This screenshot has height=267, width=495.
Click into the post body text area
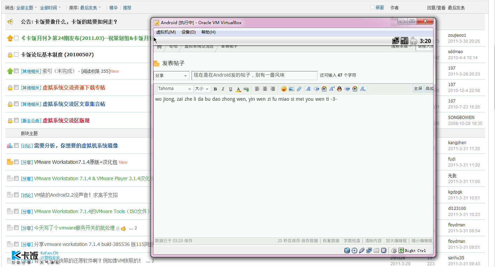pos(293,166)
